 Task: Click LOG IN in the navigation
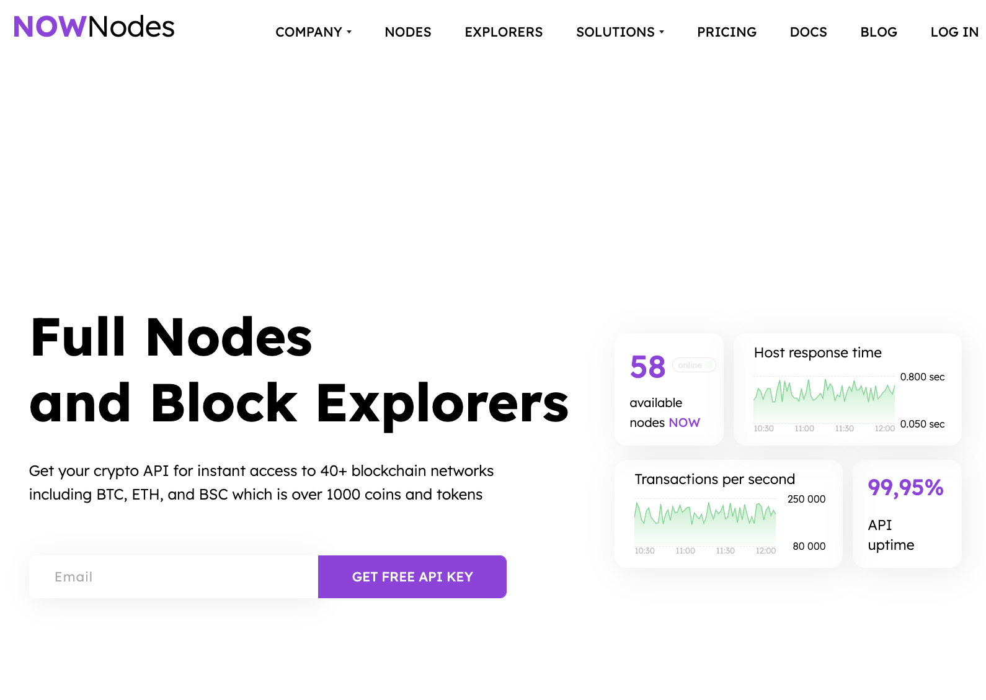pos(954,32)
